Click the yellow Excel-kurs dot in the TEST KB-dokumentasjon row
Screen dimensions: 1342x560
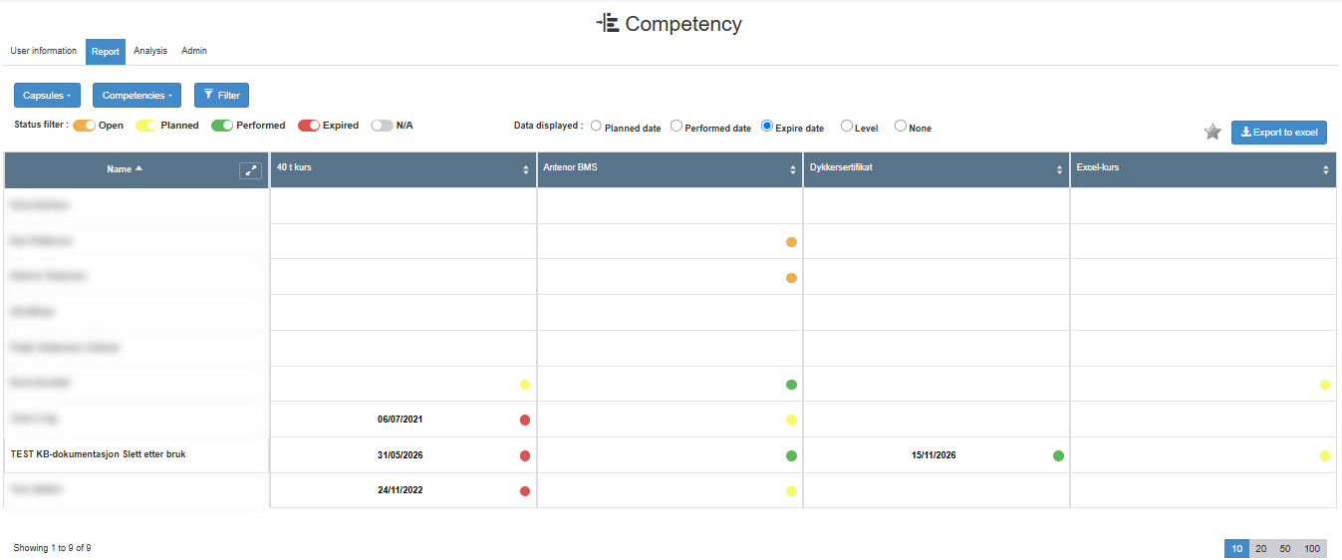pyautogui.click(x=1325, y=455)
